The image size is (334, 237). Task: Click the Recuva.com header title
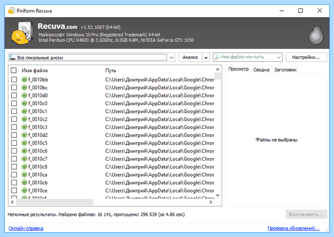click(x=57, y=26)
